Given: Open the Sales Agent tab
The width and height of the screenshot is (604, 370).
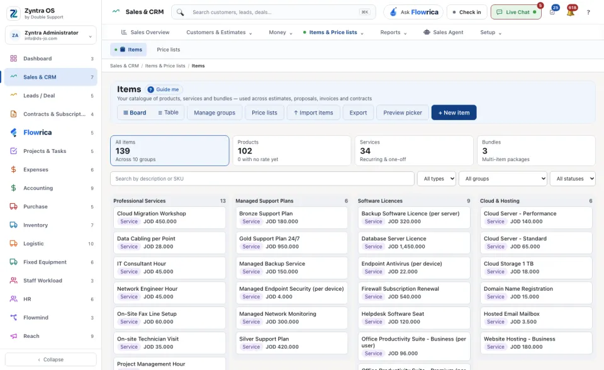Looking at the screenshot, I should point(443,32).
